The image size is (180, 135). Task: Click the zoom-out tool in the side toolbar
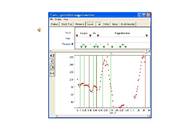pyautogui.click(x=52, y=67)
